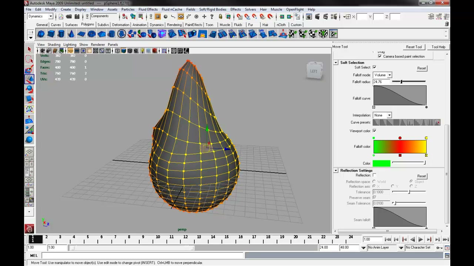Activate the Lasso select tool
474x266 pixels.
pos(29,59)
